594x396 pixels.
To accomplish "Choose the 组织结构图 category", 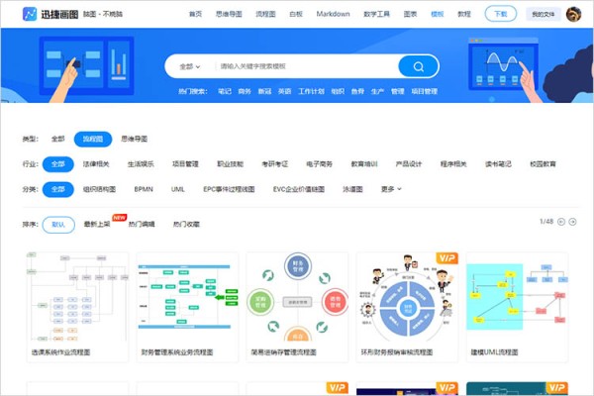I will pos(99,189).
